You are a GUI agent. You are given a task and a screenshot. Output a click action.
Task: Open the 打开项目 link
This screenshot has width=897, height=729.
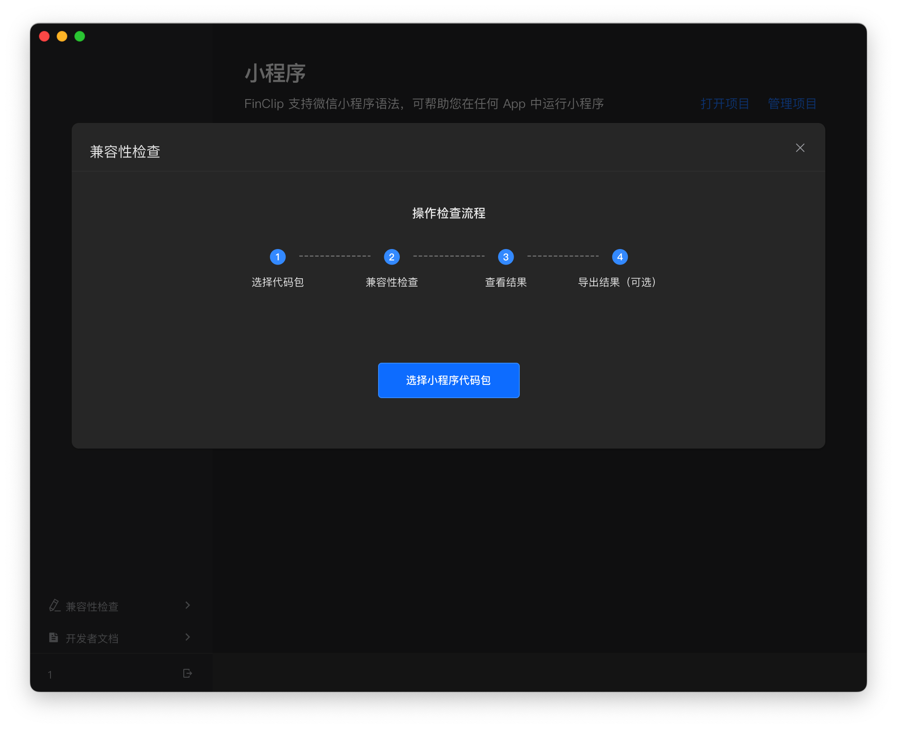724,104
